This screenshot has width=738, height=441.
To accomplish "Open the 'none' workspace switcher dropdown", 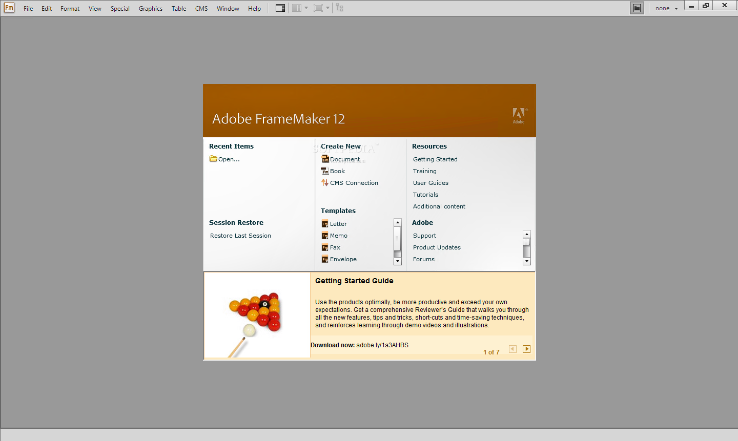I will coord(666,8).
